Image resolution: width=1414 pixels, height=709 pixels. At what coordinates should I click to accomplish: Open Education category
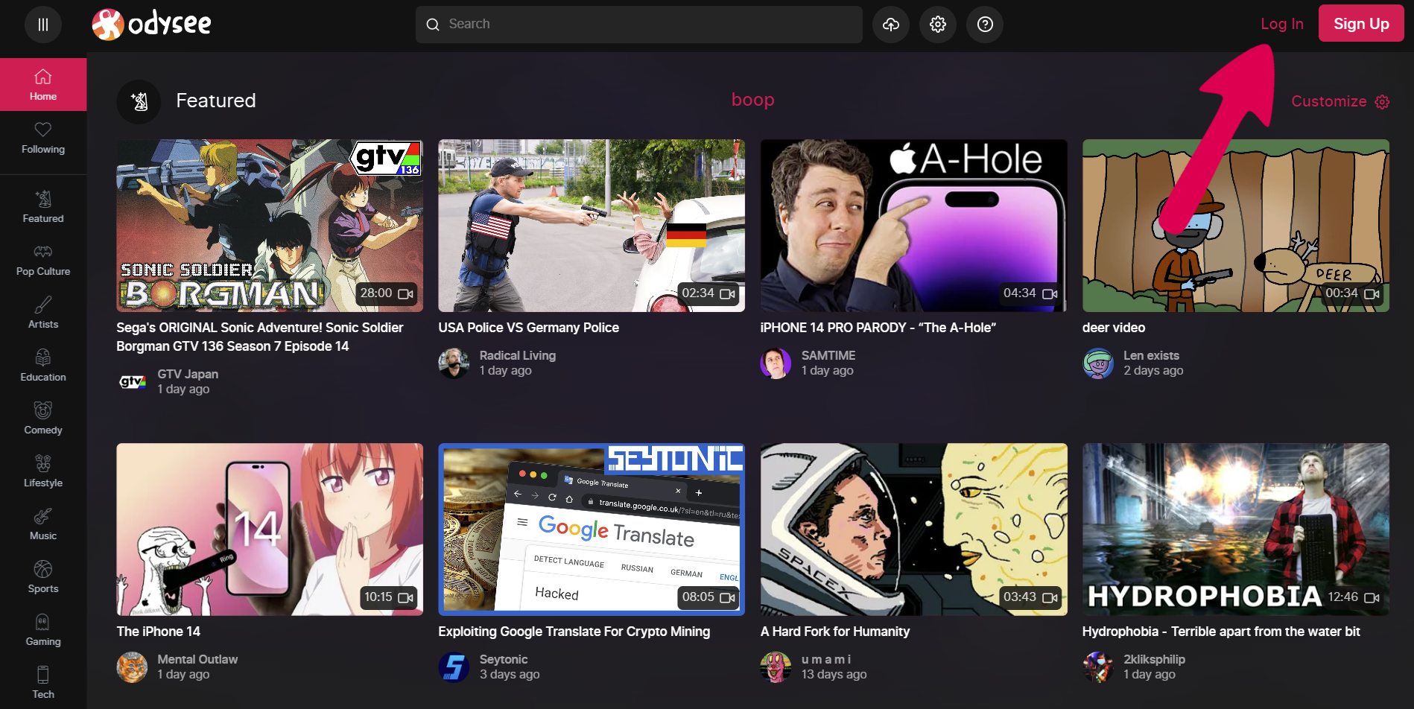[43, 366]
